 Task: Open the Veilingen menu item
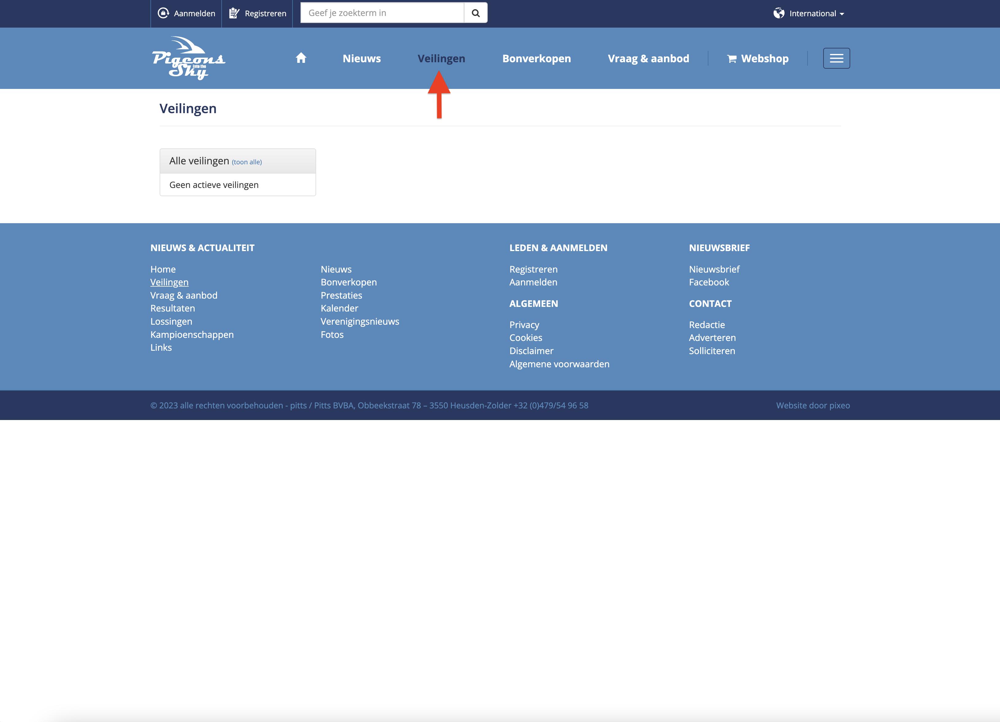(x=441, y=59)
